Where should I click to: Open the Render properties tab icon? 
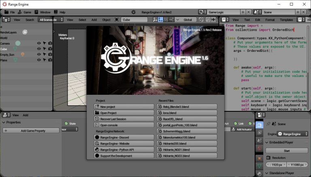tap(260, 124)
